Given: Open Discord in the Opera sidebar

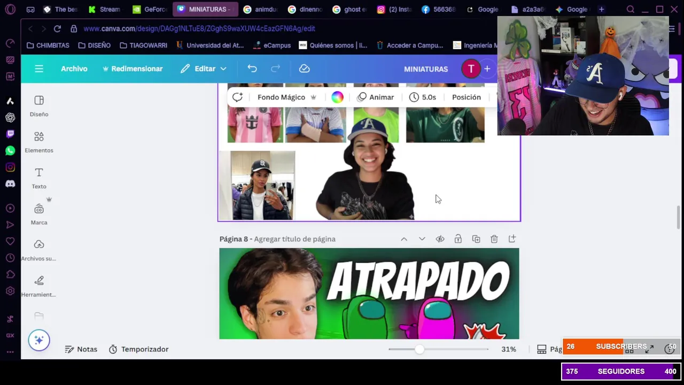Looking at the screenshot, I should (10, 184).
